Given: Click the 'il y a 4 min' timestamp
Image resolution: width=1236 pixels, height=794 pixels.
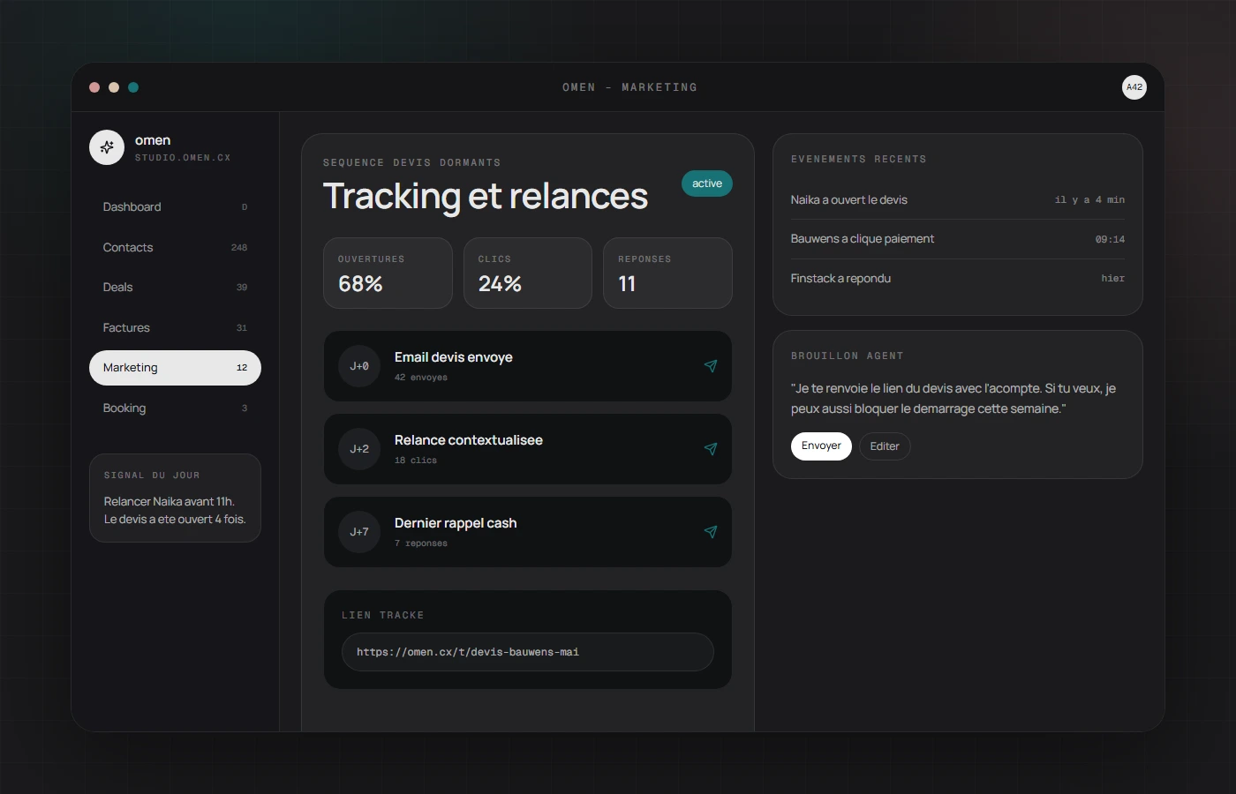Looking at the screenshot, I should pyautogui.click(x=1089, y=200).
